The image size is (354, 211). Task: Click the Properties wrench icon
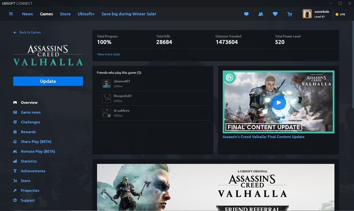tap(15, 190)
